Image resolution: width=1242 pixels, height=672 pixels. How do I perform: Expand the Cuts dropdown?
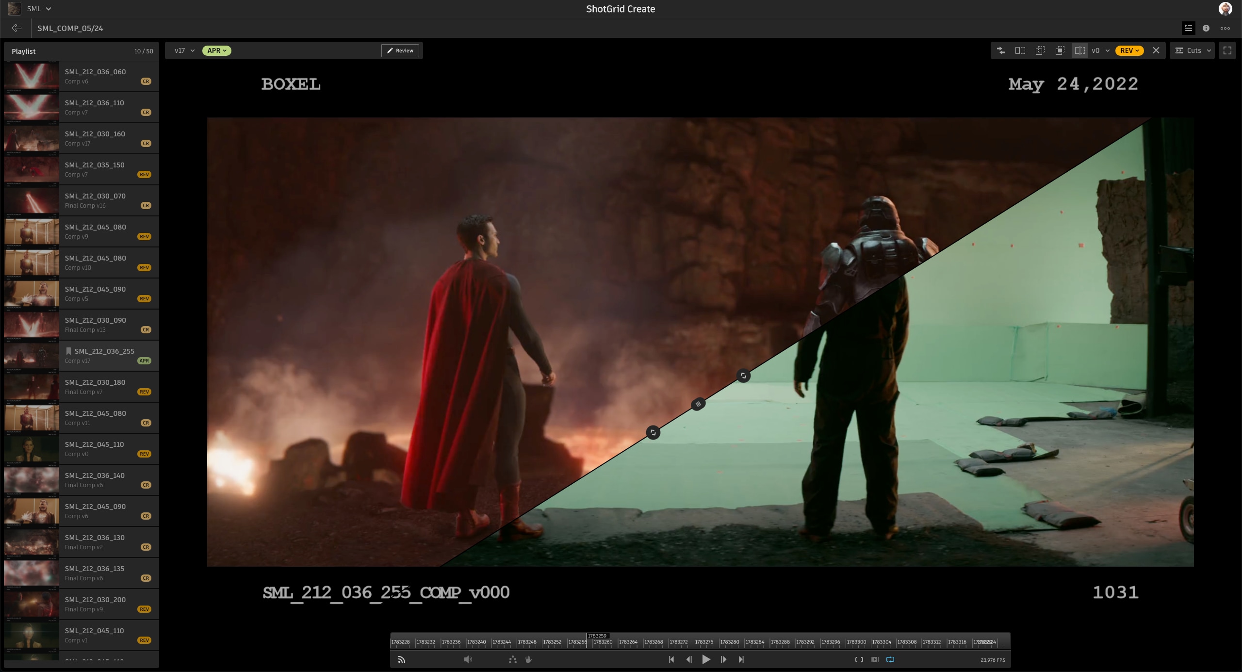click(x=1193, y=50)
